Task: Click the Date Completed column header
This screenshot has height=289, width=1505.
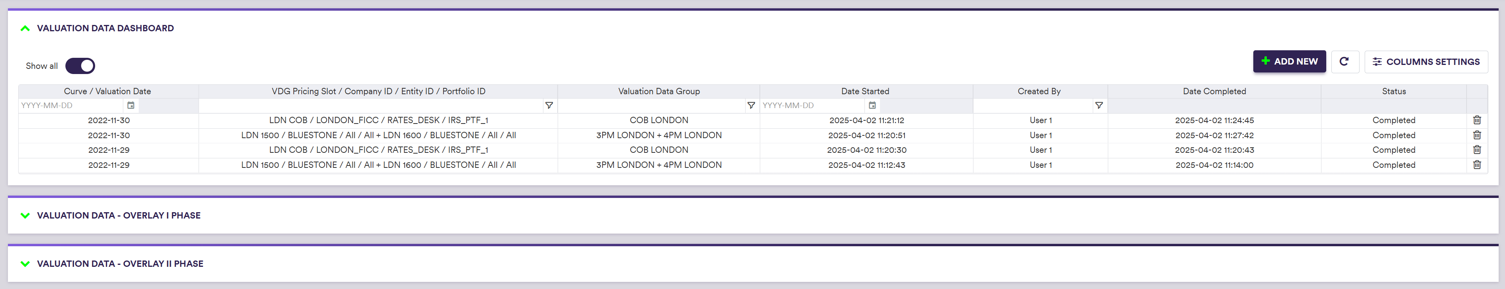Action: [1214, 92]
